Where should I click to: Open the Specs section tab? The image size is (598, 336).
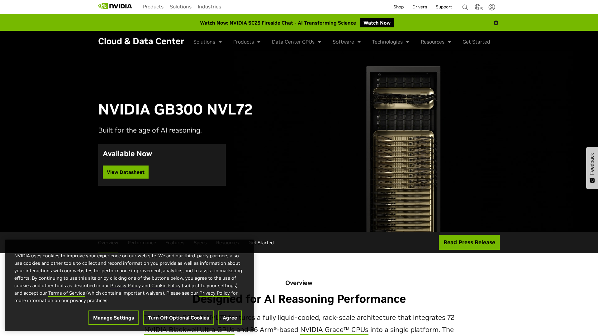(200, 243)
